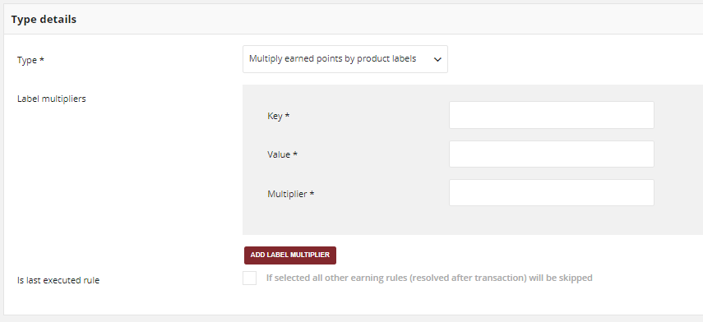
Task: Click the "Value *" field label
Action: pyautogui.click(x=283, y=154)
